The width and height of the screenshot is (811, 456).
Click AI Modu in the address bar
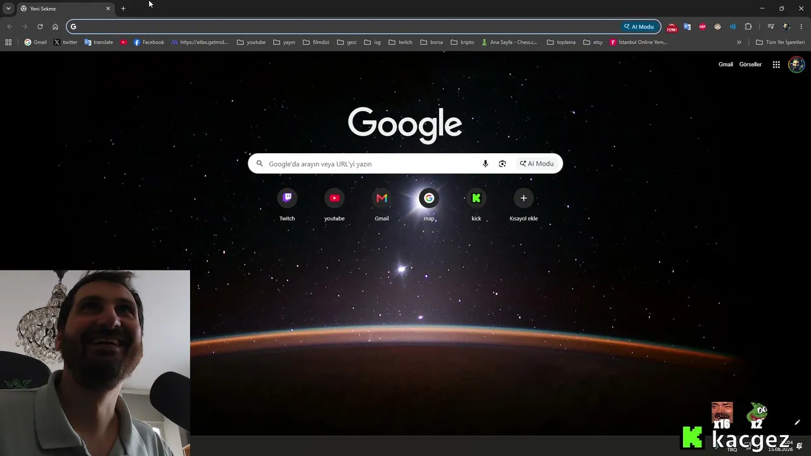tap(639, 27)
